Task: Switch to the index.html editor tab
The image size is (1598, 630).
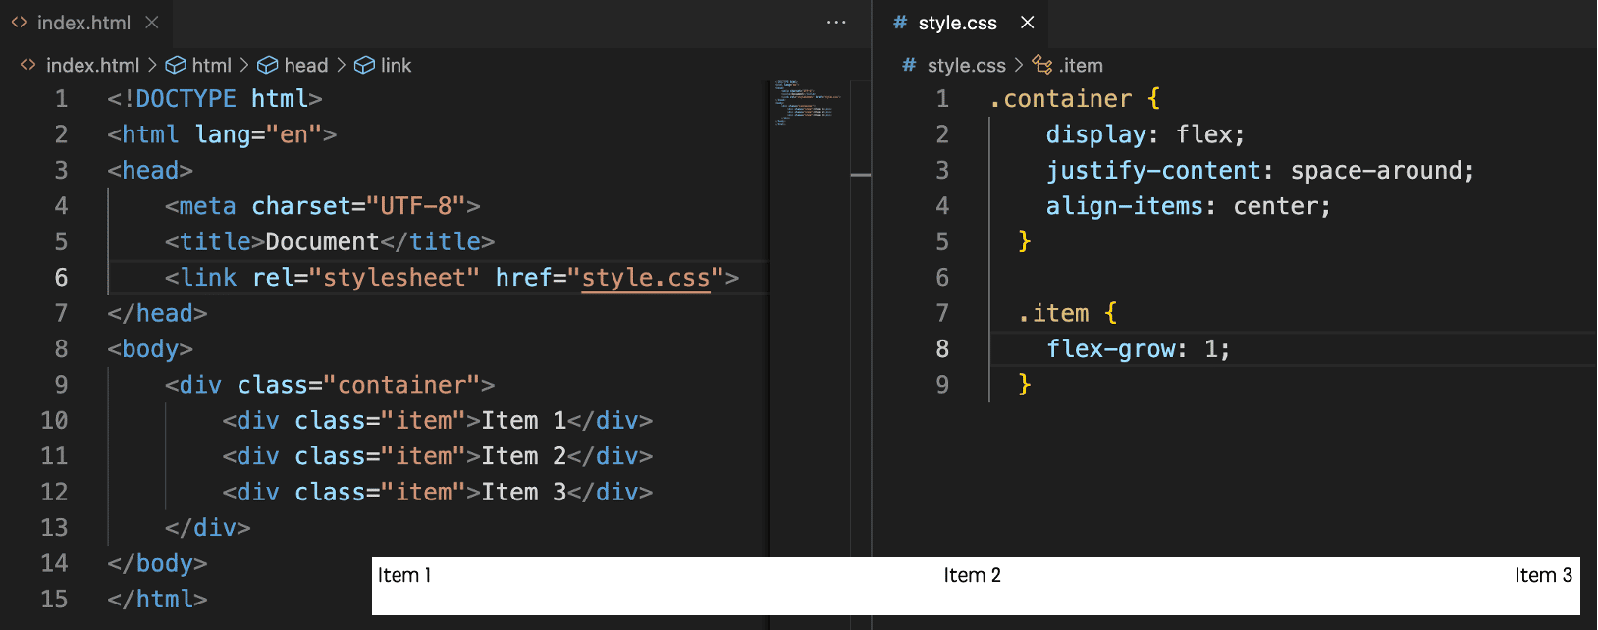Action: pyautogui.click(x=84, y=23)
